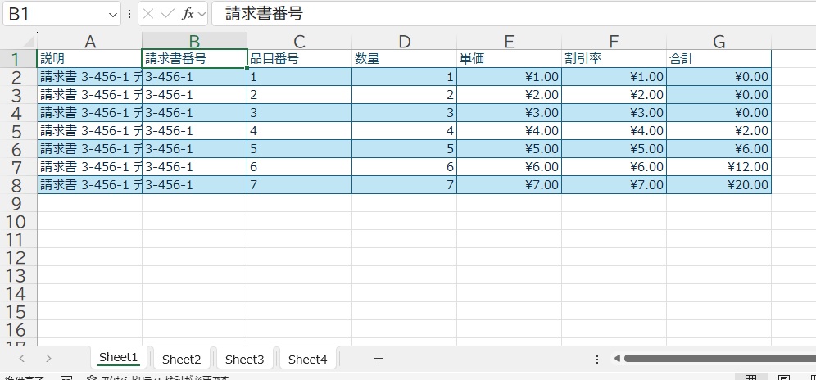This screenshot has height=380, width=816.
Task: Click the Cancel X icon in formula bar
Action: pyautogui.click(x=148, y=14)
